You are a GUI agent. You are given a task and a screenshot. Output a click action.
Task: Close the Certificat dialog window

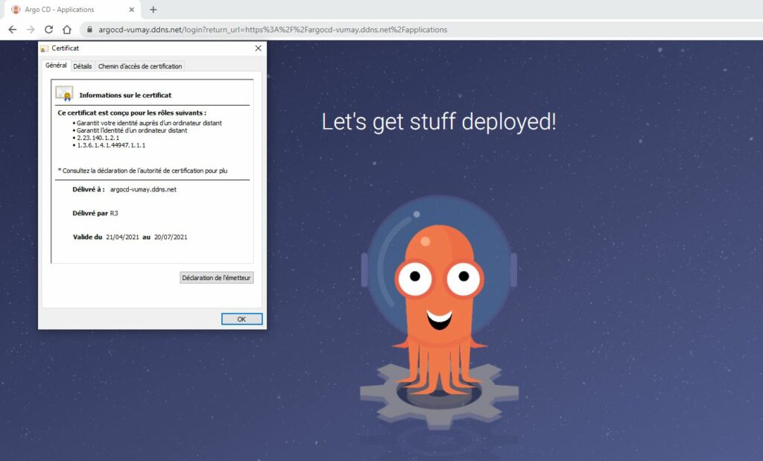coord(258,48)
